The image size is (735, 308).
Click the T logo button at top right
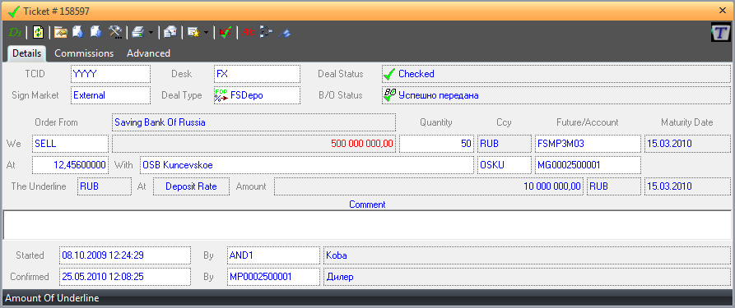click(x=720, y=32)
